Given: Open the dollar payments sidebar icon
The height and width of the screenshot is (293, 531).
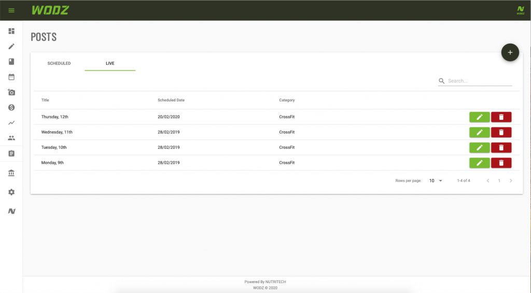Looking at the screenshot, I should coord(11,107).
